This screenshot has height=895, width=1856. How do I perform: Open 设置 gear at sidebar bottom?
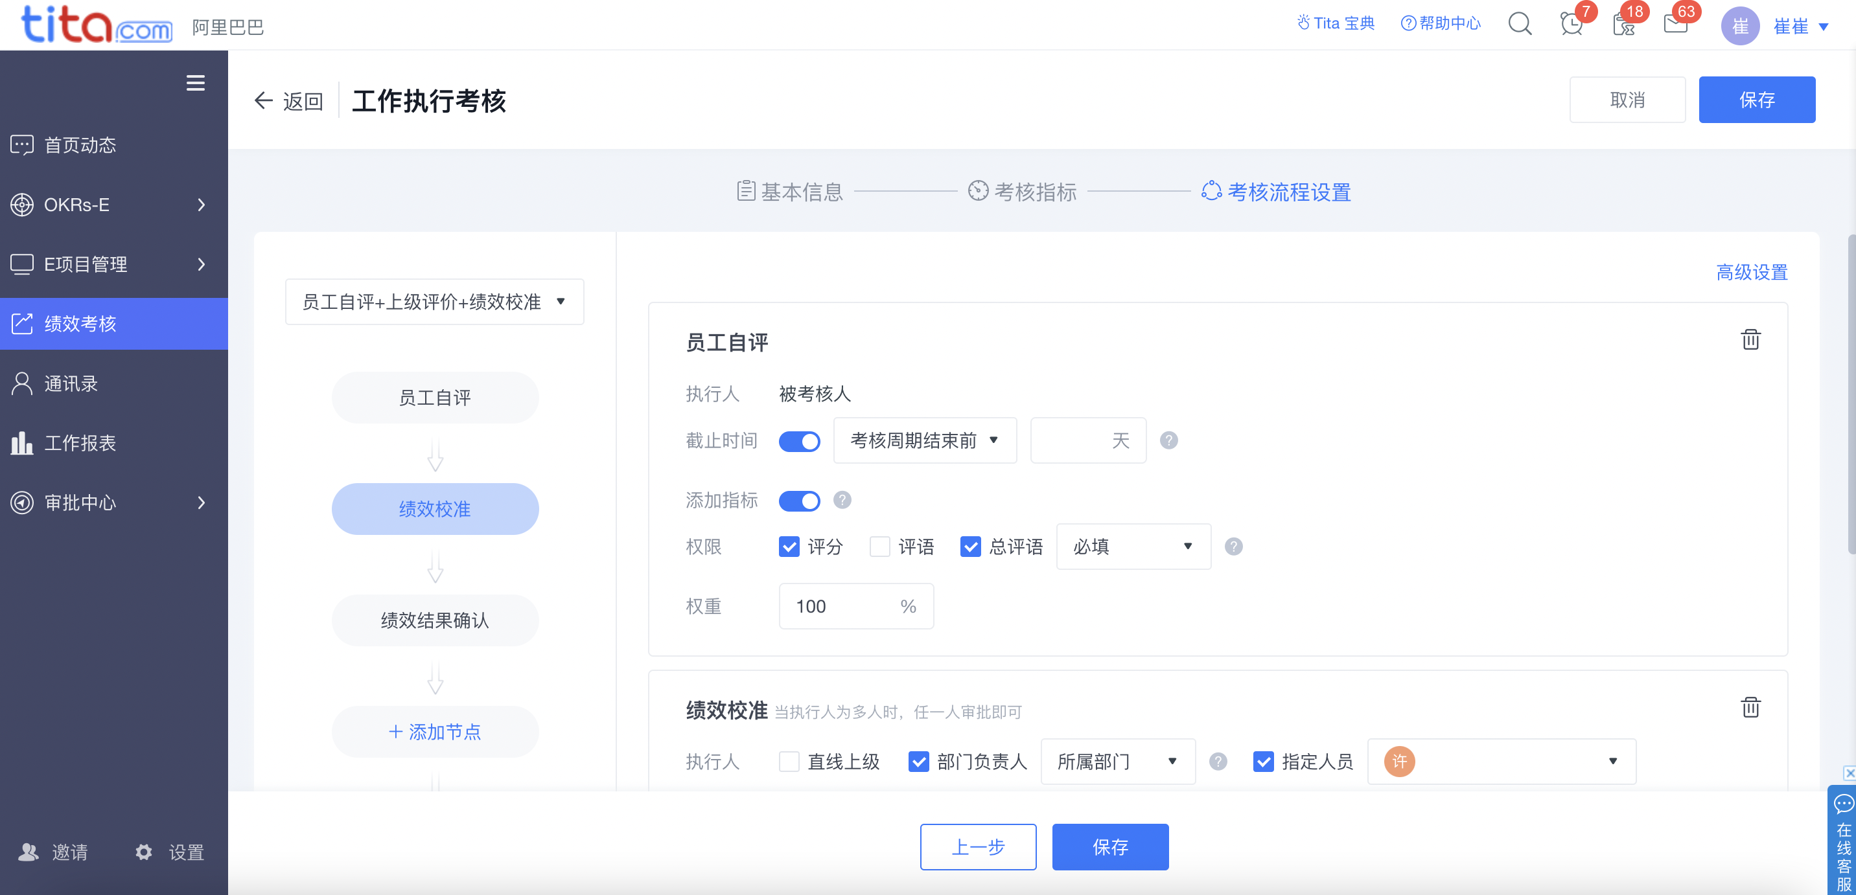click(x=170, y=852)
